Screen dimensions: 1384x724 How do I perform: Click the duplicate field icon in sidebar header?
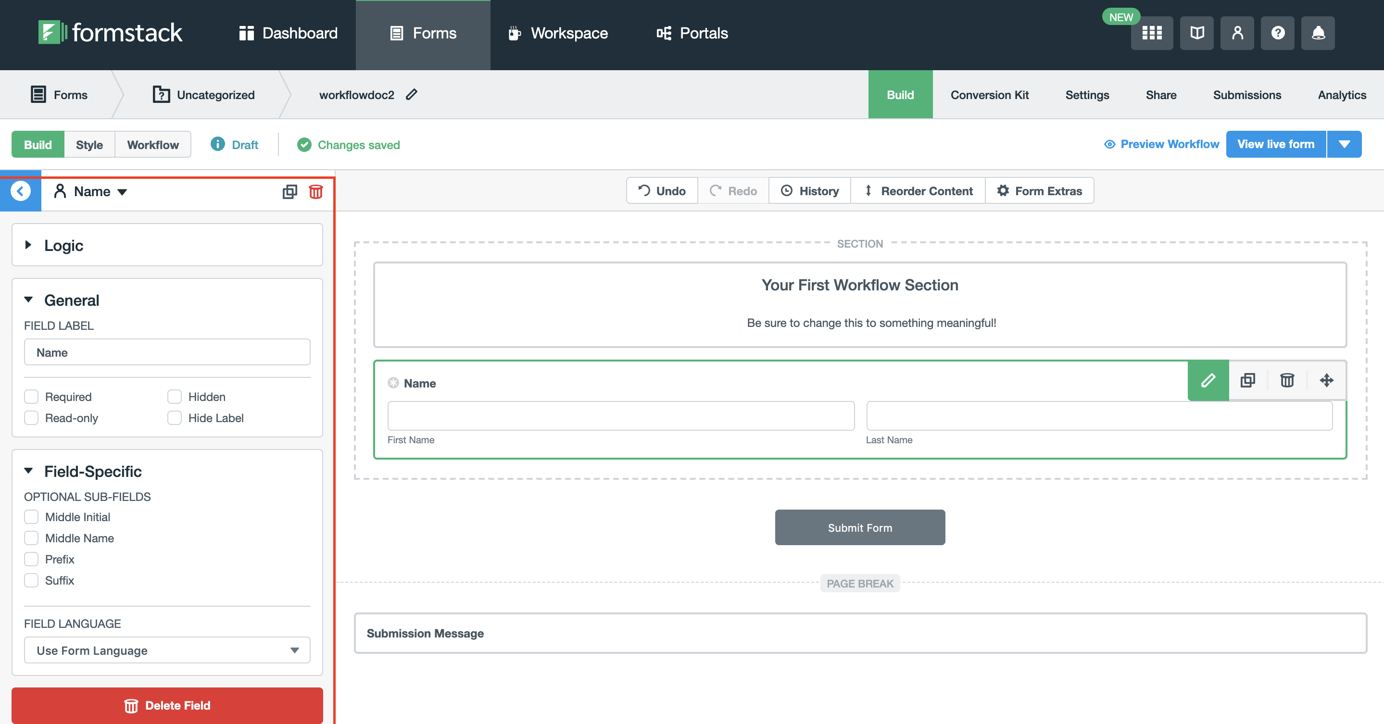click(x=289, y=192)
